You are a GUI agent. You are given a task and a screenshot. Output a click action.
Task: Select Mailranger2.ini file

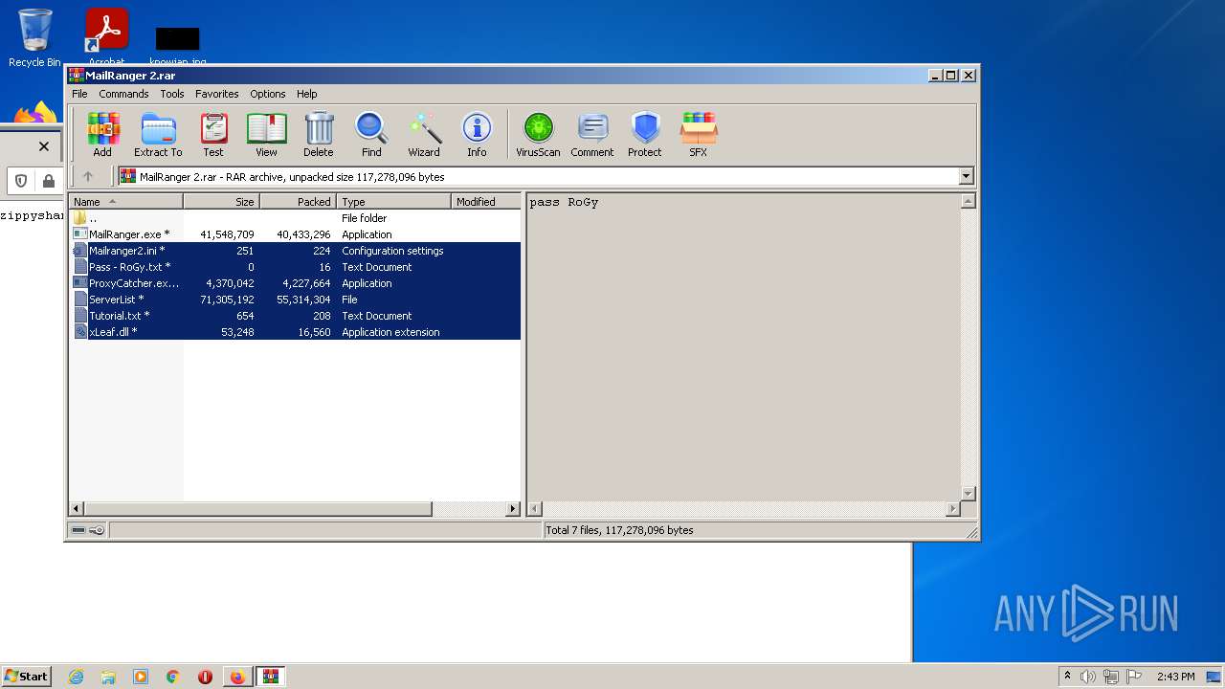pyautogui.click(x=295, y=251)
